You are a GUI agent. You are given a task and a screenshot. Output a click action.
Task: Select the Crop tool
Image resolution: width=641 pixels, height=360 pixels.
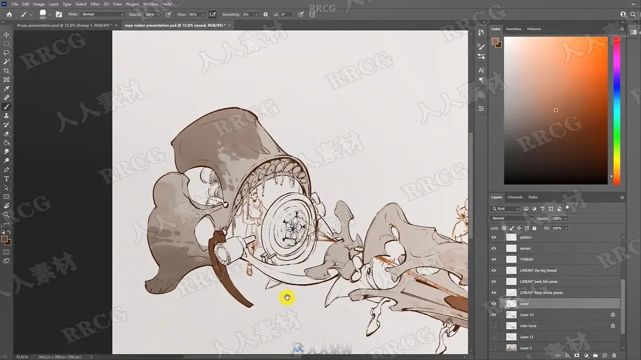[7, 71]
